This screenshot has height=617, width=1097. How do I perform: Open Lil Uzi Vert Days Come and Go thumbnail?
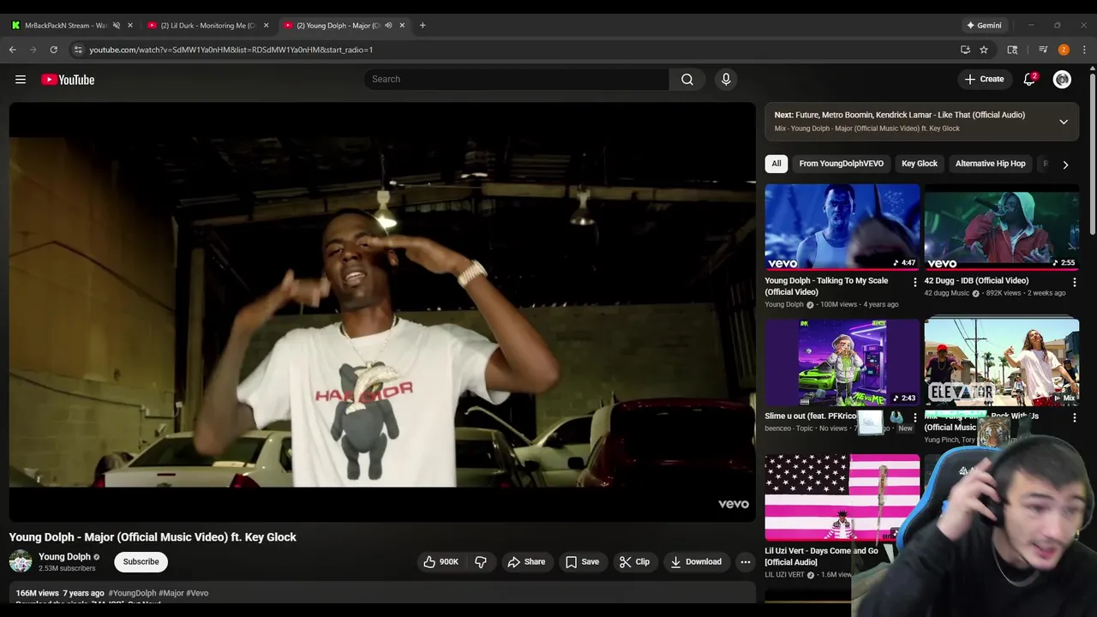point(842,497)
